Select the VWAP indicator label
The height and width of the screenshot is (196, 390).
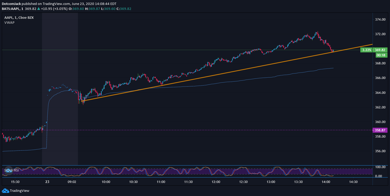click(x=9, y=22)
